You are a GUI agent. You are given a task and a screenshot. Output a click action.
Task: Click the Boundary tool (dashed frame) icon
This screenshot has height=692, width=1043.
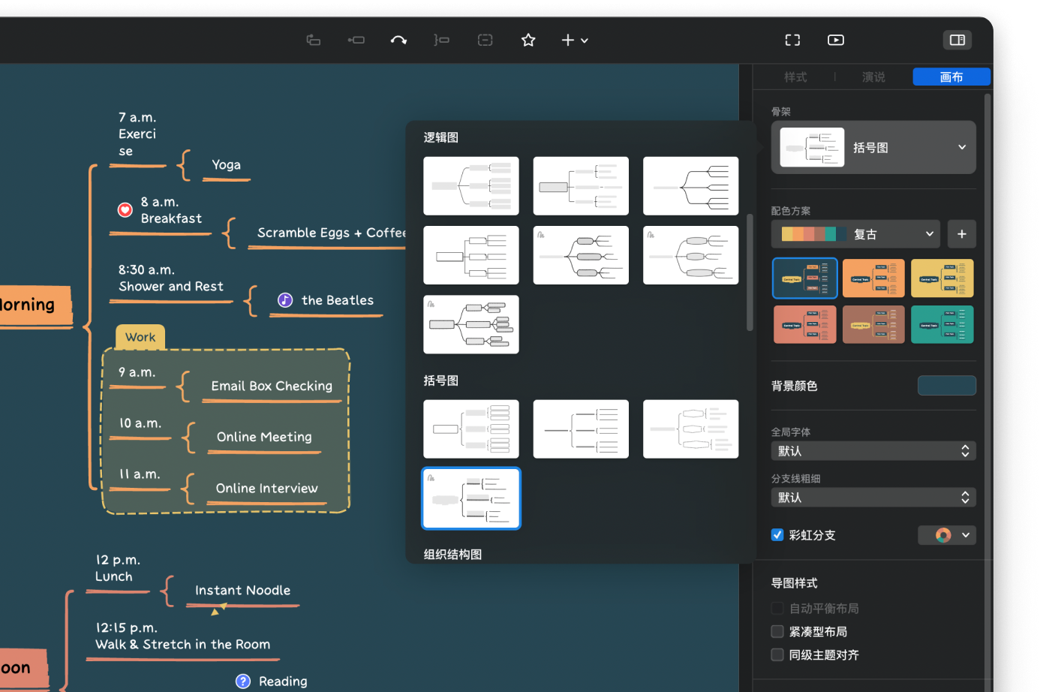pos(485,40)
